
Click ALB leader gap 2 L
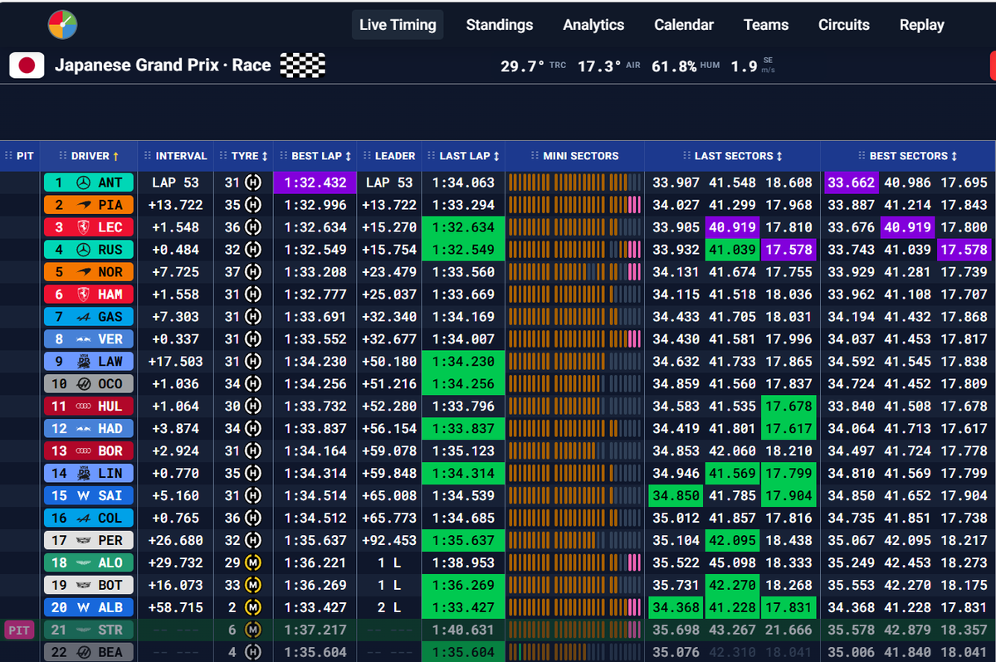[x=389, y=608]
